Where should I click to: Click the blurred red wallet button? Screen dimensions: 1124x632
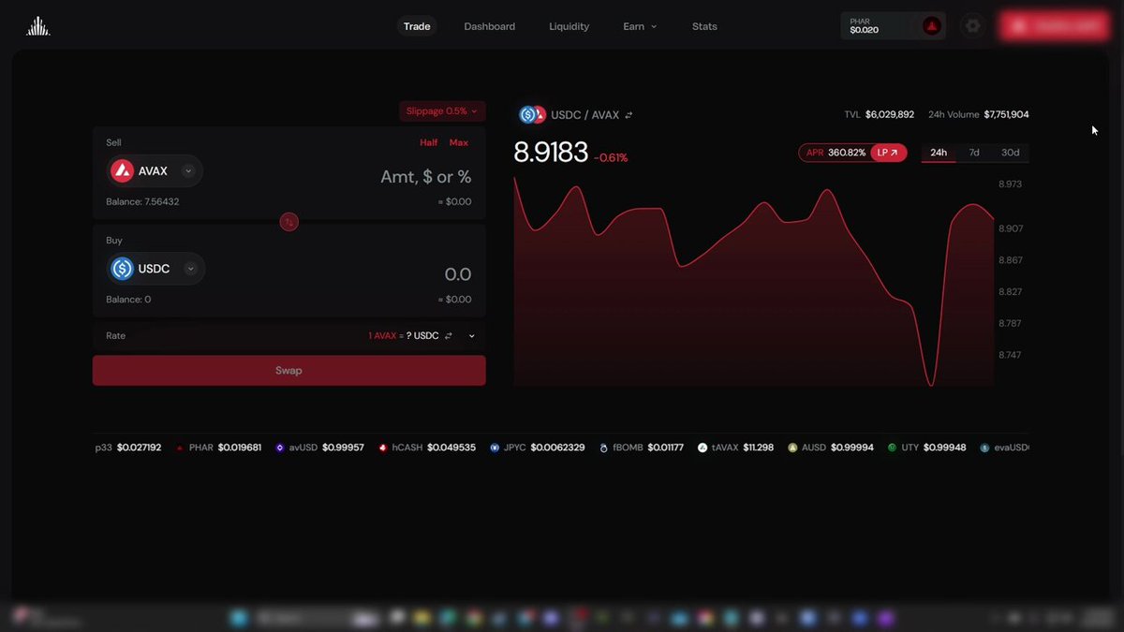coord(1054,26)
